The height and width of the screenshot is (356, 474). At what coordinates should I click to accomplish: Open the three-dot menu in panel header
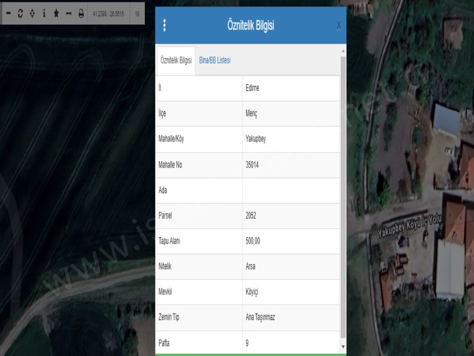pyautogui.click(x=165, y=26)
